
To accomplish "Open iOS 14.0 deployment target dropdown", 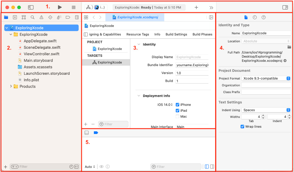I will pos(165,104).
